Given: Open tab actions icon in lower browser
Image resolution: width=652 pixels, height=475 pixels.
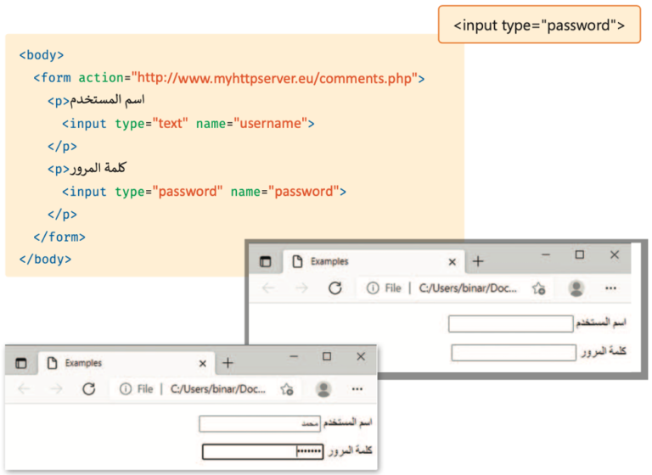Looking at the screenshot, I should (x=20, y=363).
